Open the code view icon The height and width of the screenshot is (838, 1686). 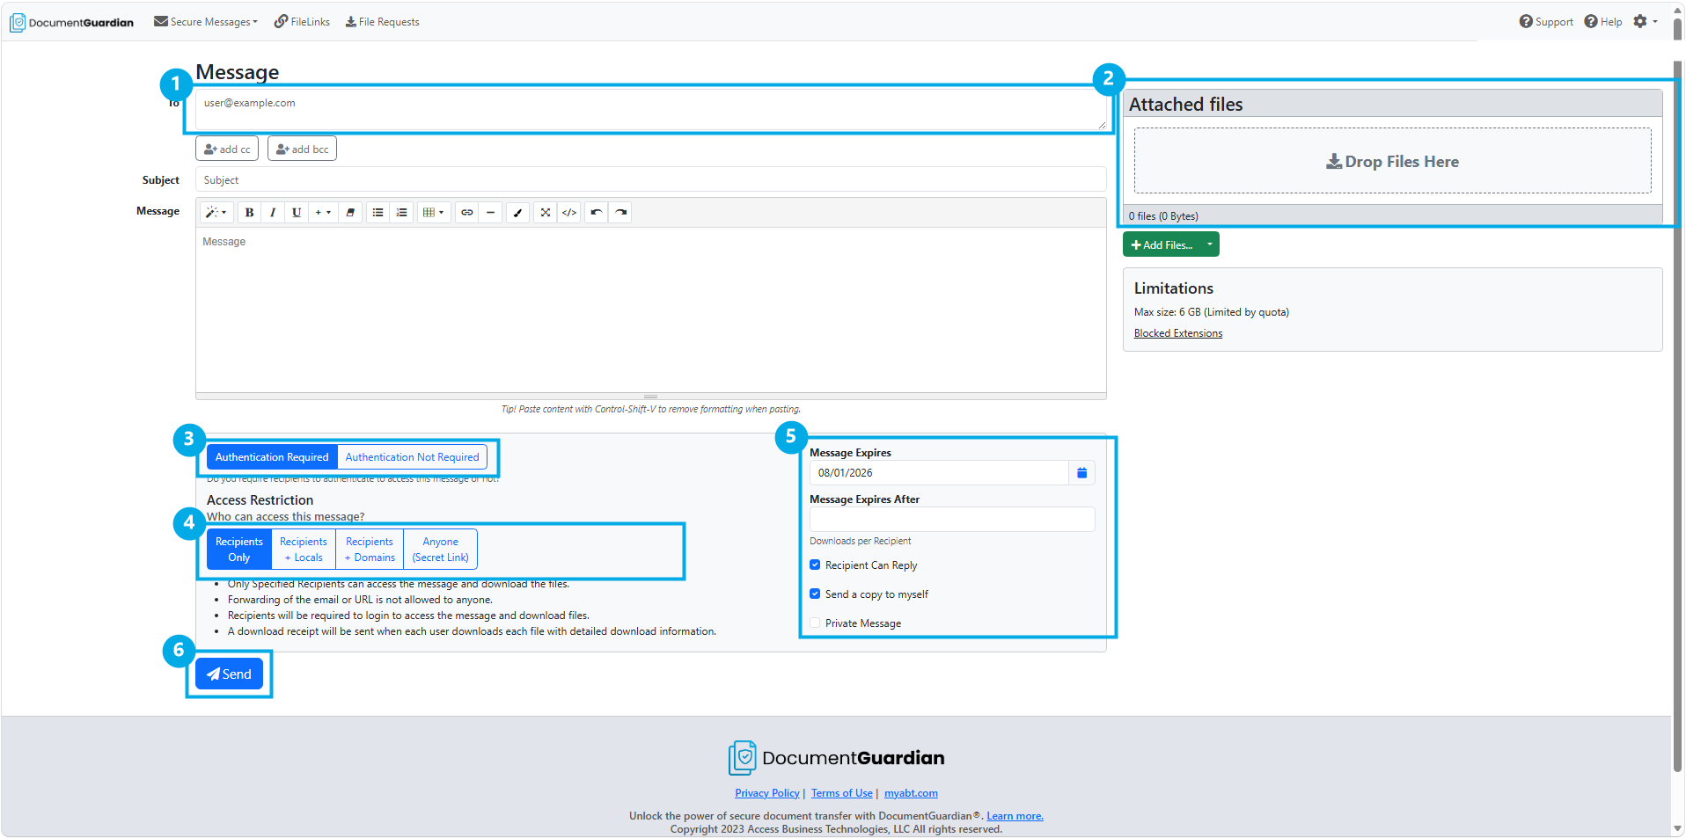pyautogui.click(x=569, y=212)
